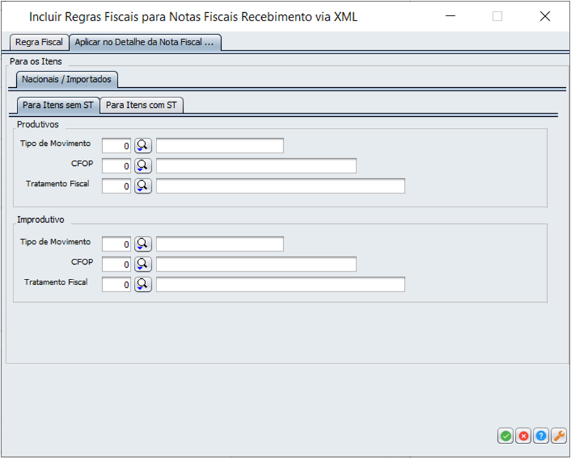The width and height of the screenshot is (571, 459).
Task: Select the Para Itens sem ST tab
Action: [x=58, y=105]
